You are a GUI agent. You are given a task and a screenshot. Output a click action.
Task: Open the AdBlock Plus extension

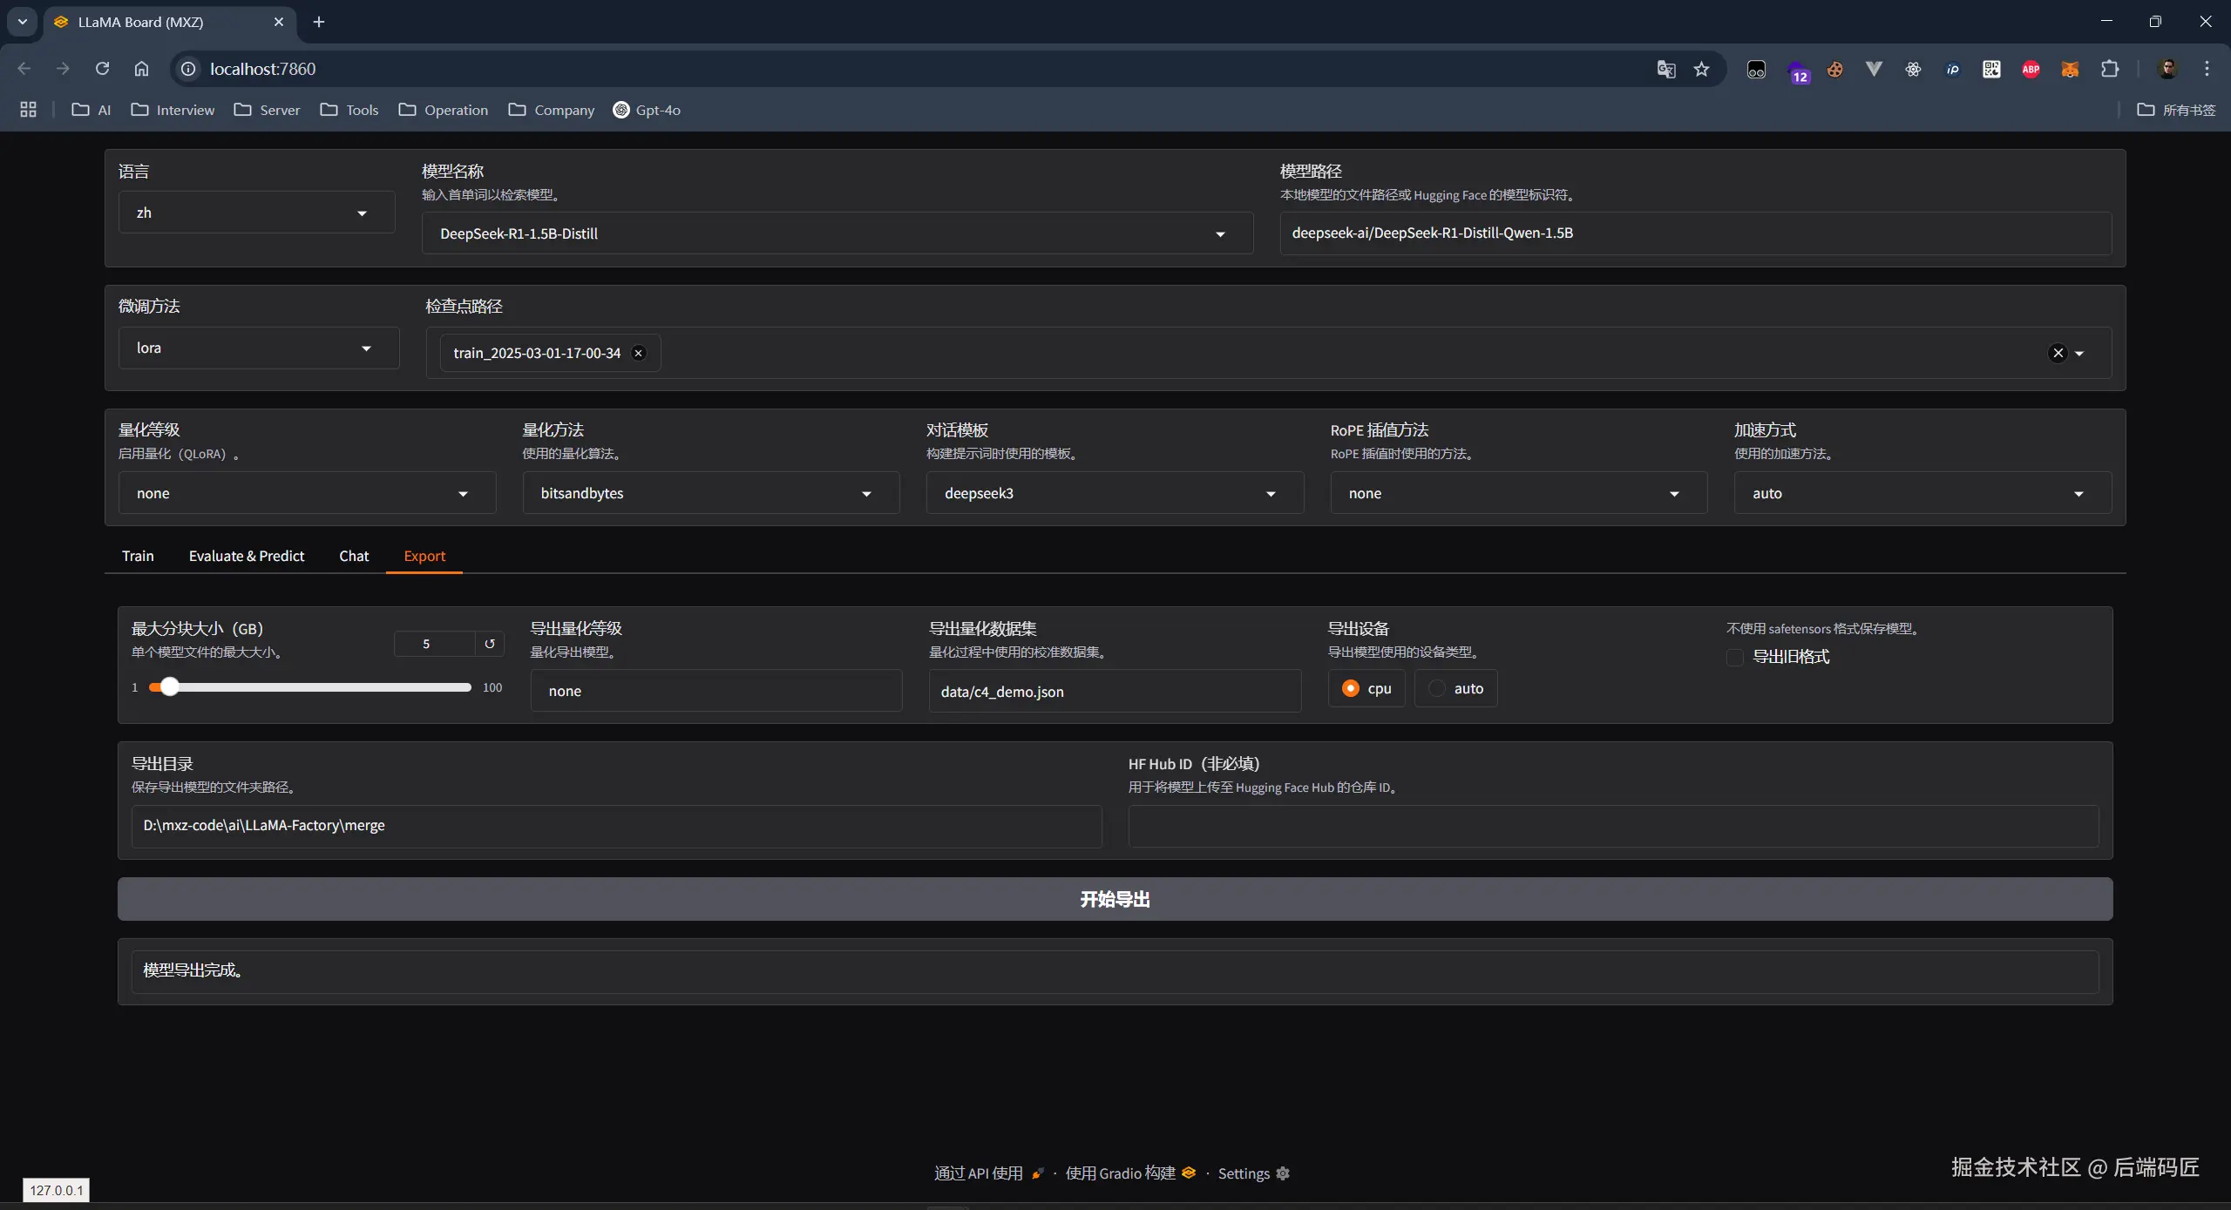coord(2031,69)
